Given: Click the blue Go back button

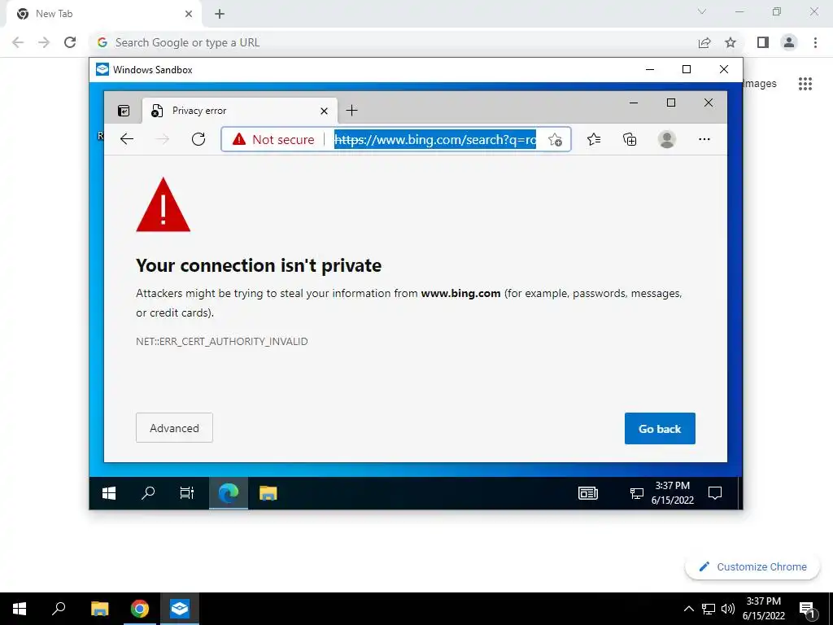Looking at the screenshot, I should point(660,428).
